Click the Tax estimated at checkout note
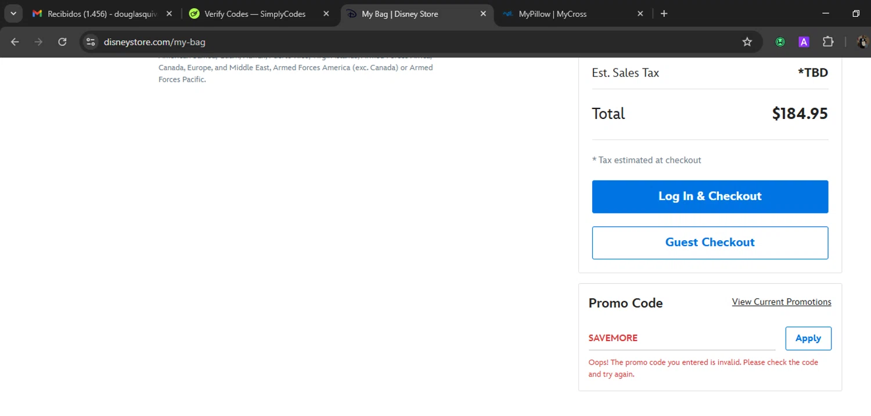871x416 pixels. [x=646, y=160]
